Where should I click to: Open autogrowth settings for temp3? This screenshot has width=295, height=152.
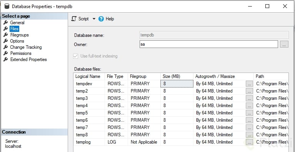pos(249,99)
